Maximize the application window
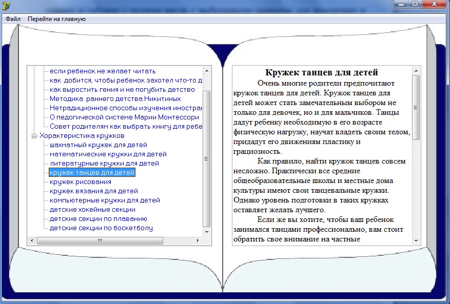Image resolution: width=450 pixels, height=304 pixels. [x=415, y=4]
